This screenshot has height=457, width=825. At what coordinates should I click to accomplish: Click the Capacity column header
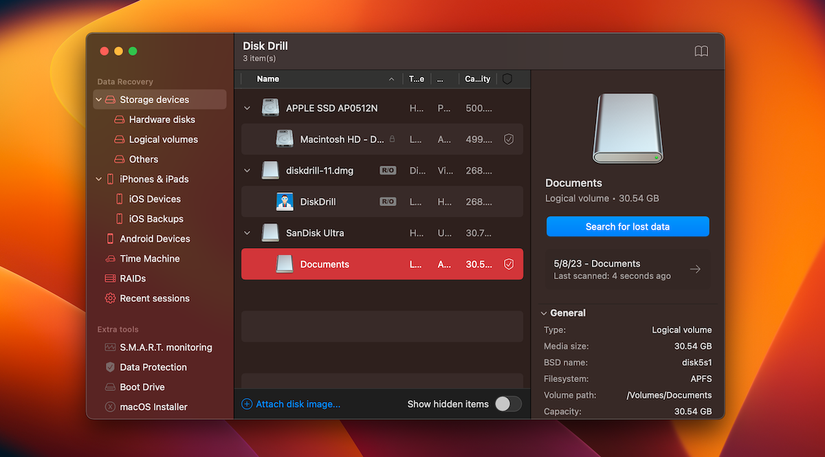pyautogui.click(x=478, y=79)
